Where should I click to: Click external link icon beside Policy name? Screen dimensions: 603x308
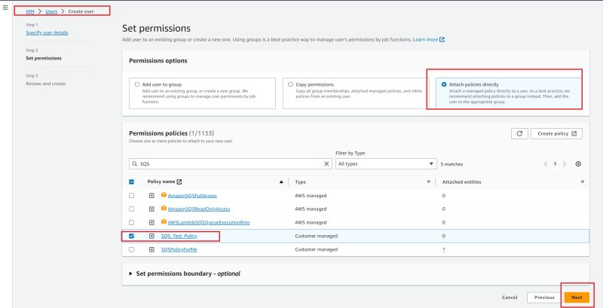pos(179,182)
